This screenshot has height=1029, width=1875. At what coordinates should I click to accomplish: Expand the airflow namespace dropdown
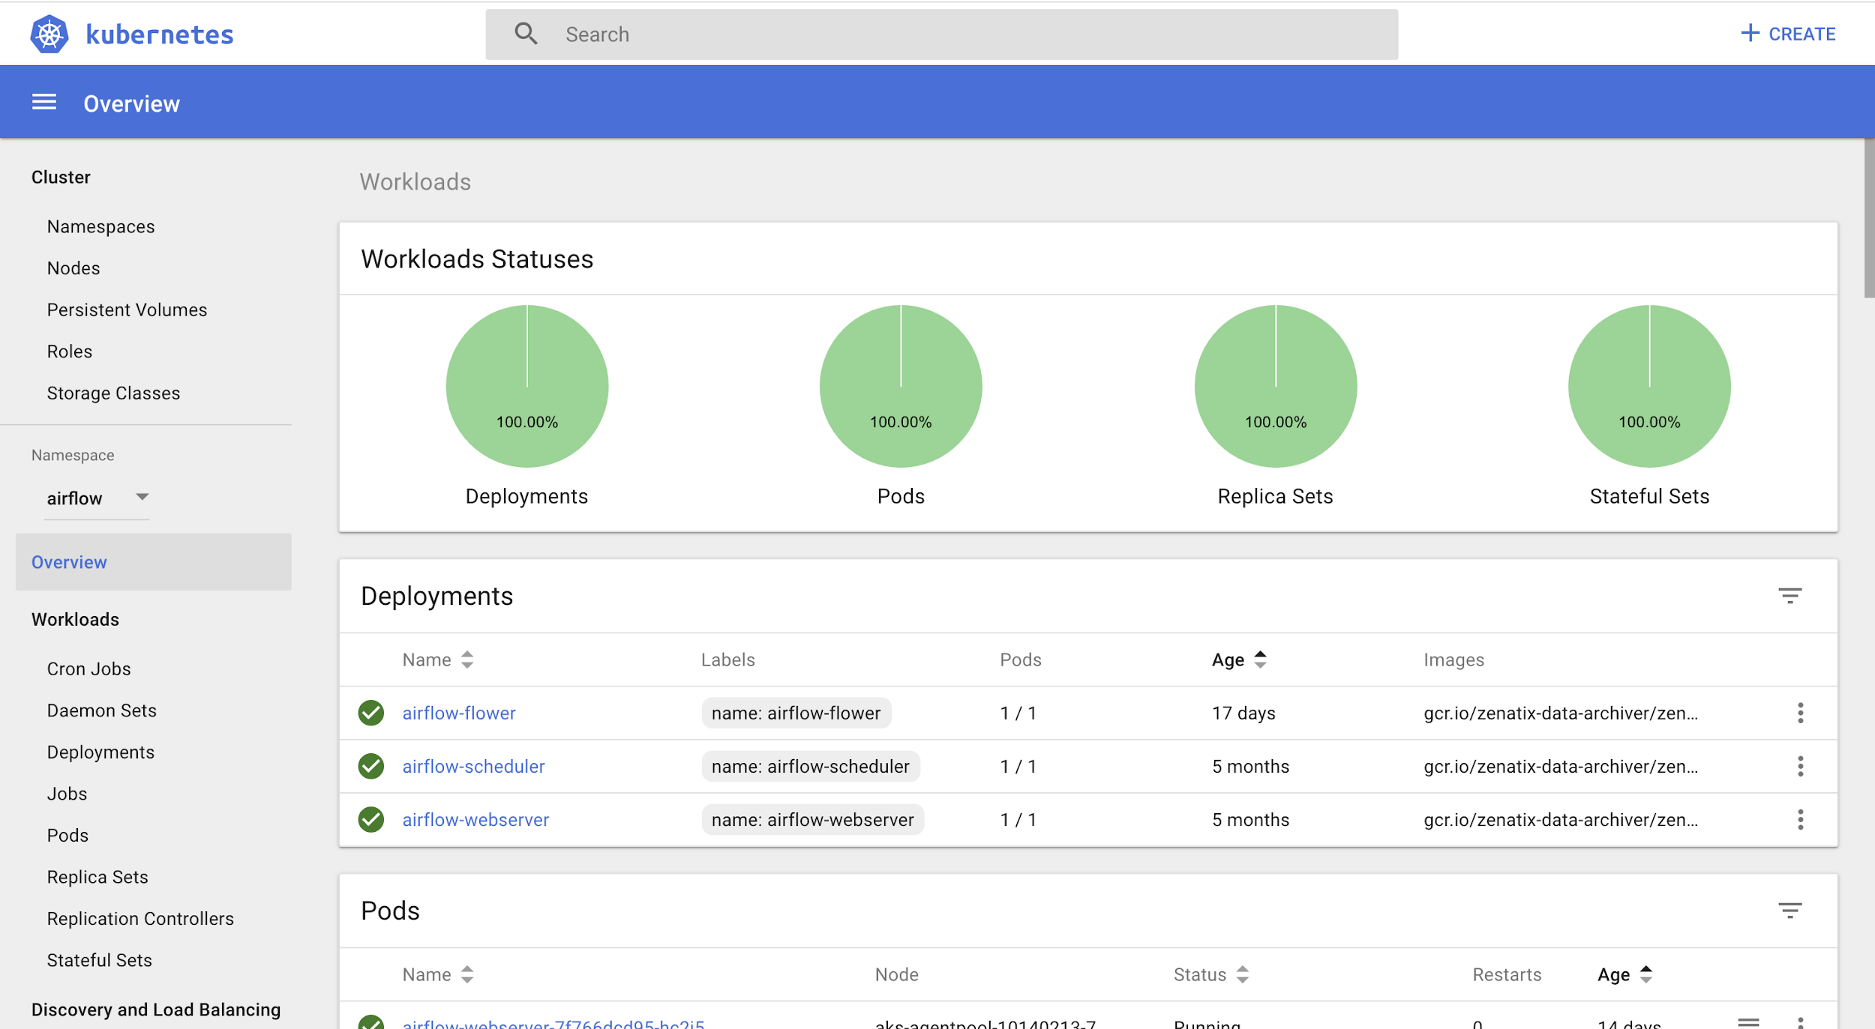[142, 497]
